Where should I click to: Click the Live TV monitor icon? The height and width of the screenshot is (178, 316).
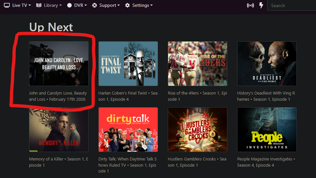pyautogui.click(x=7, y=5)
